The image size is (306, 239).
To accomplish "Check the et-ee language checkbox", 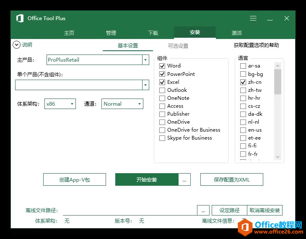I will [243, 138].
